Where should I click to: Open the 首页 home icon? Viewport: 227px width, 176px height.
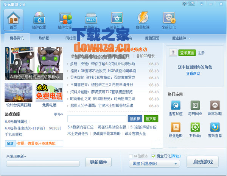14,20
